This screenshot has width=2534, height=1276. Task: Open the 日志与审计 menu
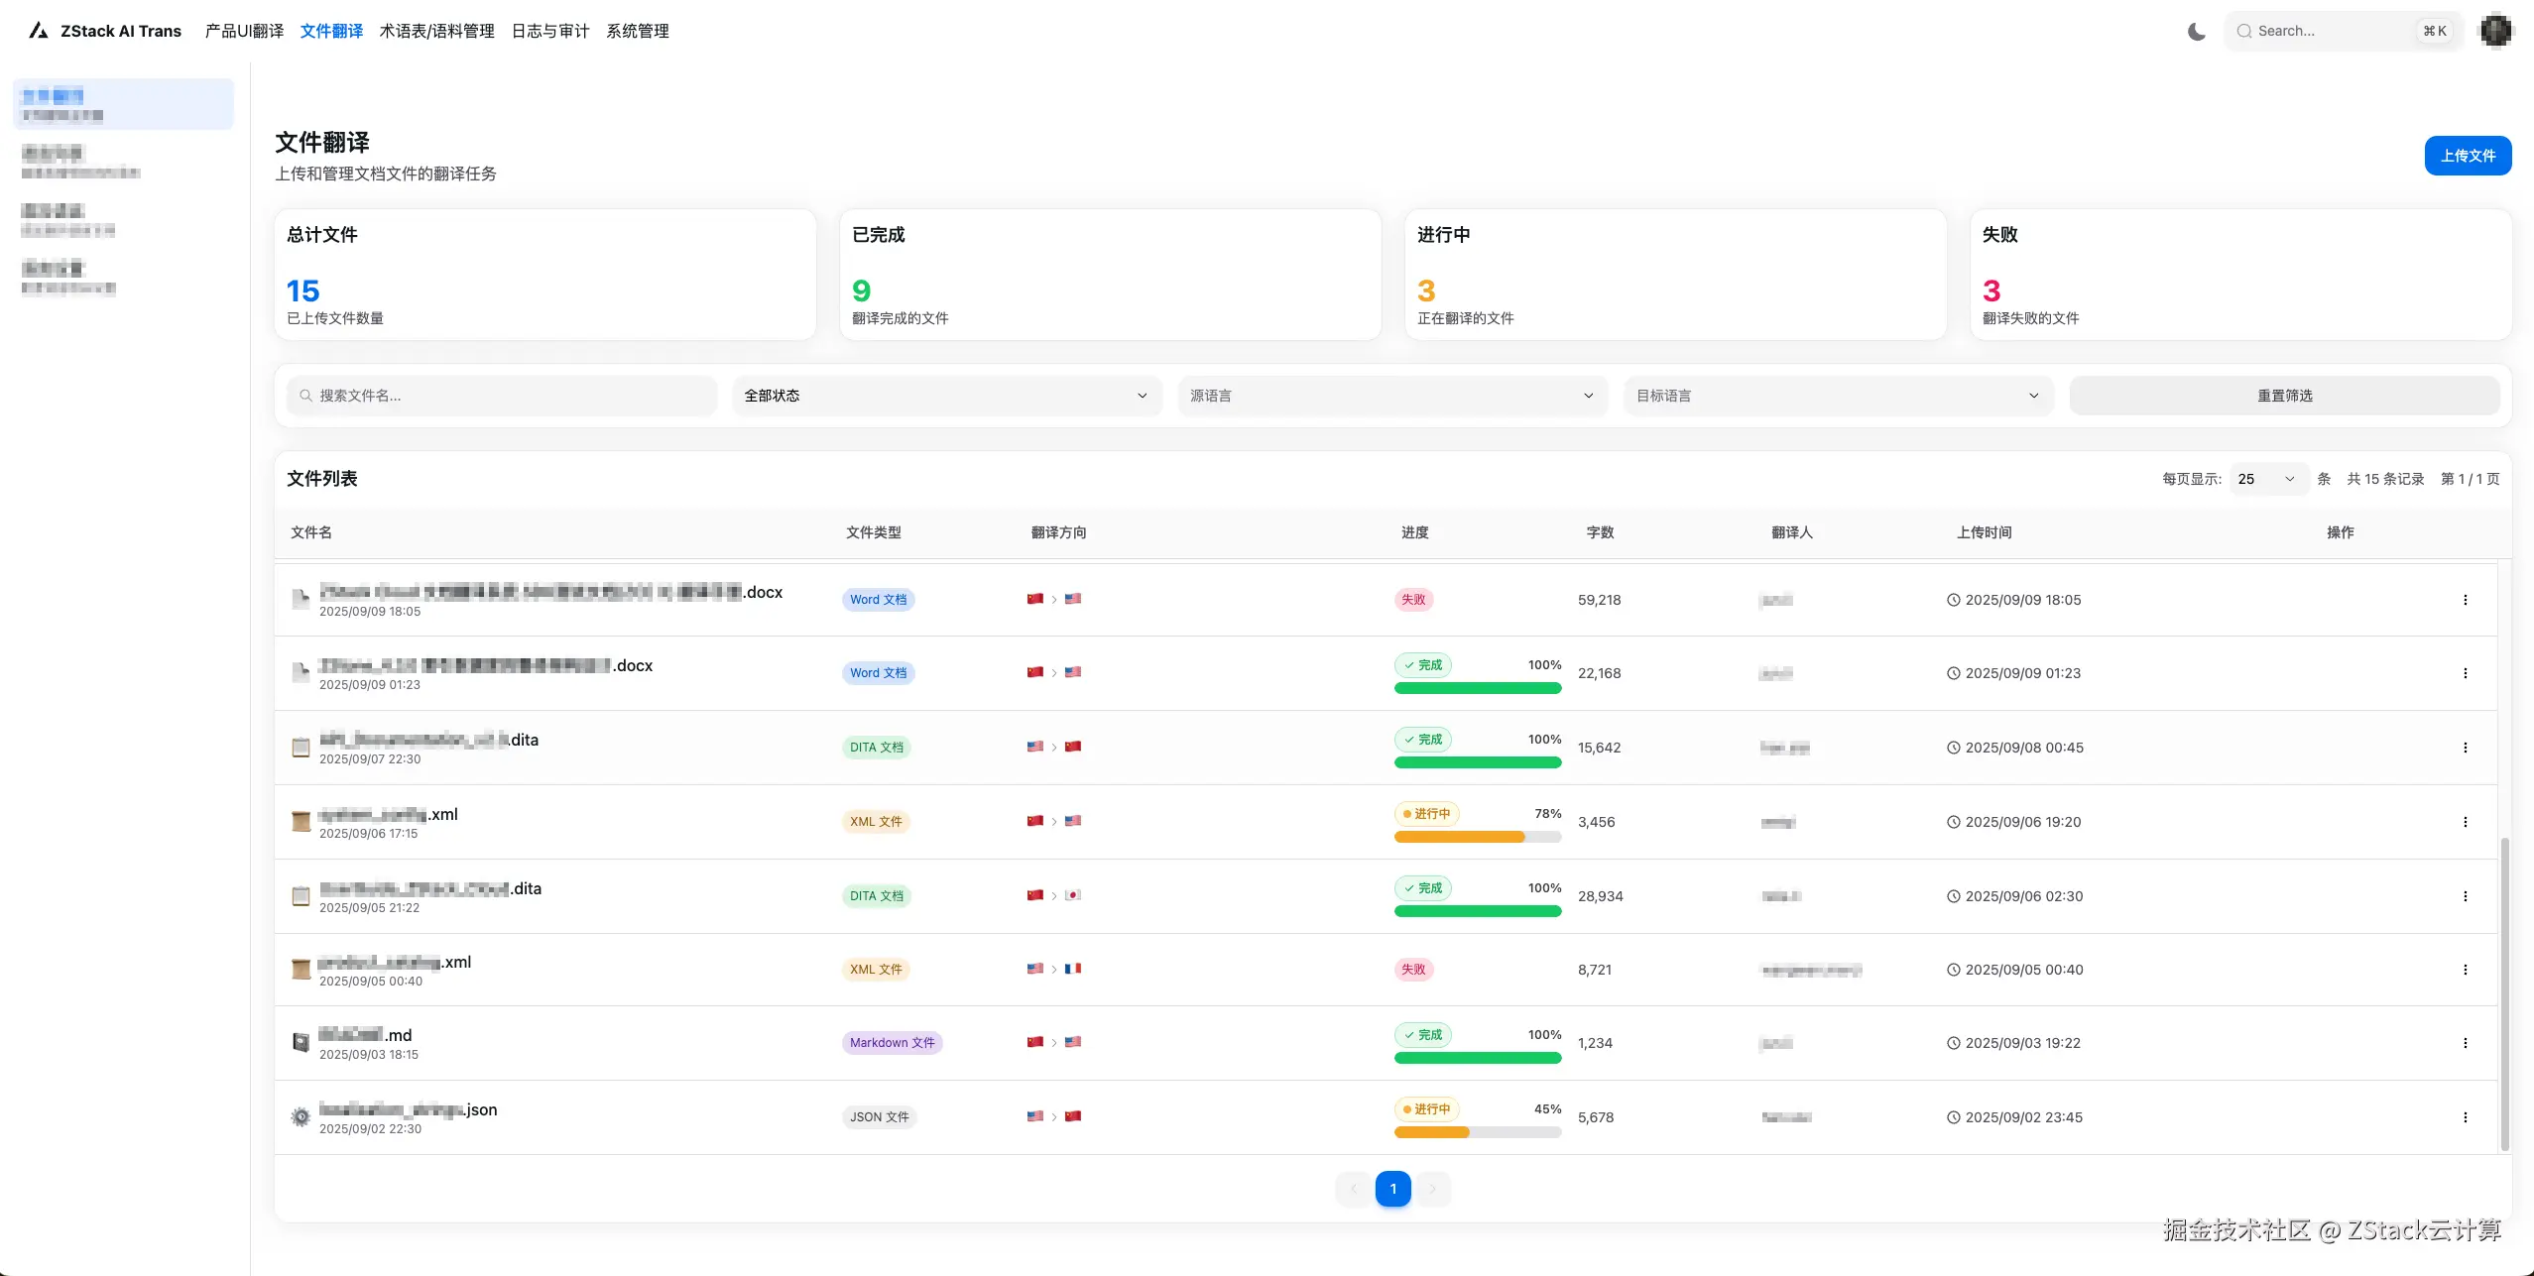550,32
